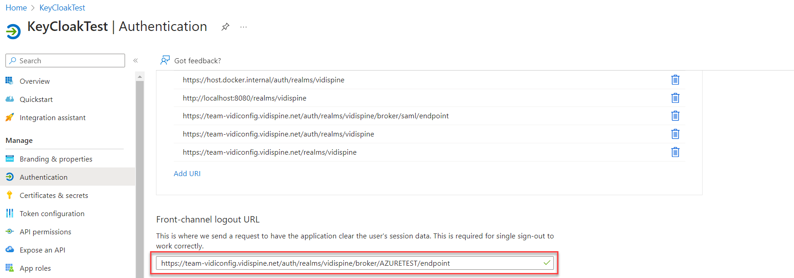Delete the localhost:8080 redirect URI
The width and height of the screenshot is (794, 278).
[x=675, y=98]
